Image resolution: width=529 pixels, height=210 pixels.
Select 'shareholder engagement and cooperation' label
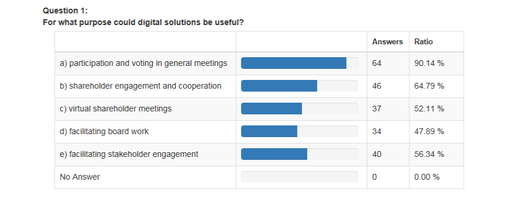click(x=141, y=86)
